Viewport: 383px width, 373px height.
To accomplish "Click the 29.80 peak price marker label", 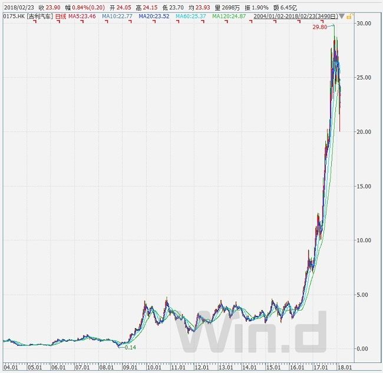I will (x=319, y=27).
